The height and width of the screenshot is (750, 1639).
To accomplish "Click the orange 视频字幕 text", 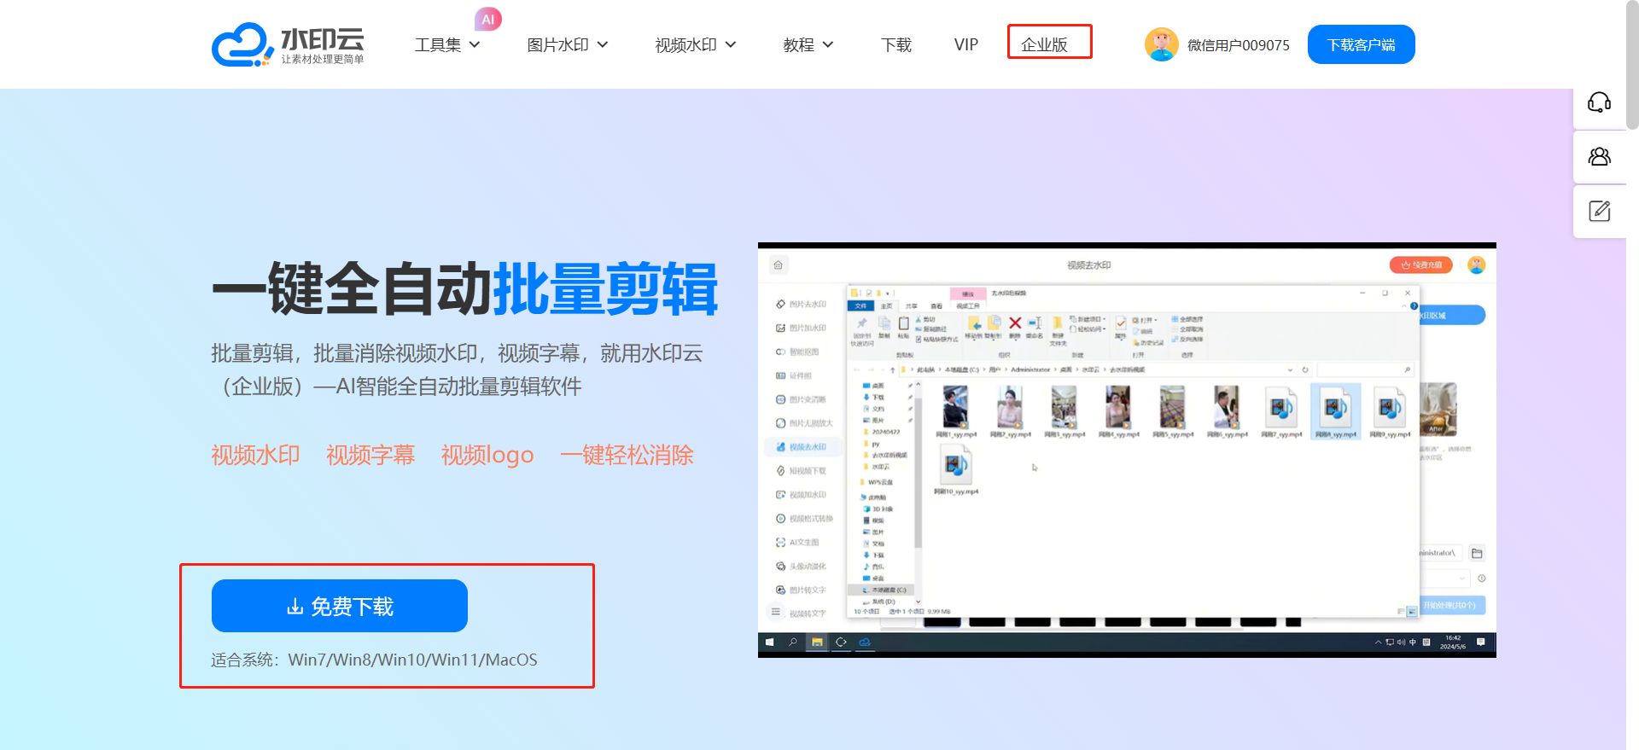I will tap(370, 455).
